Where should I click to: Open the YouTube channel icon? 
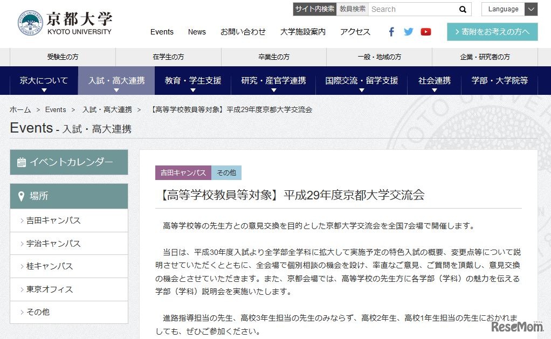pyautogui.click(x=426, y=32)
